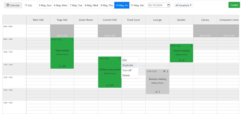241x114 pixels.
Task: Click the attendees icon on Flowers meeting
Action: (x=180, y=60)
